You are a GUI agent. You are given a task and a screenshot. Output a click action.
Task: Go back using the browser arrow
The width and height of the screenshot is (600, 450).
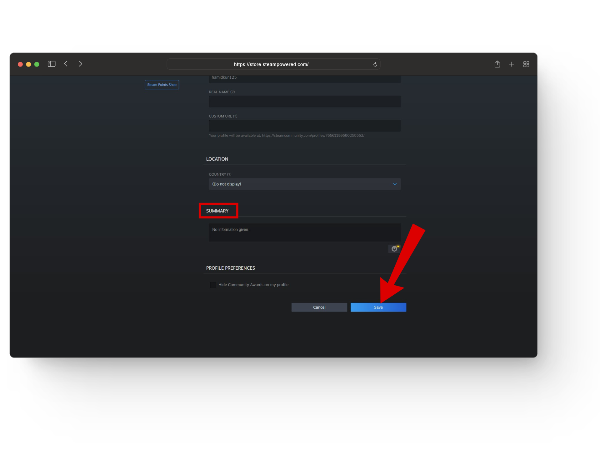[66, 64]
